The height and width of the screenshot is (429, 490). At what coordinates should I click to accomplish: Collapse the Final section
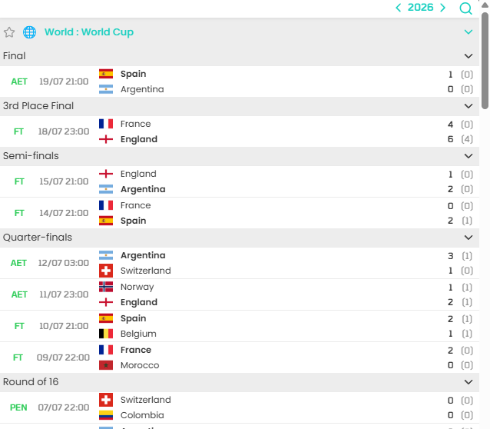click(x=468, y=56)
